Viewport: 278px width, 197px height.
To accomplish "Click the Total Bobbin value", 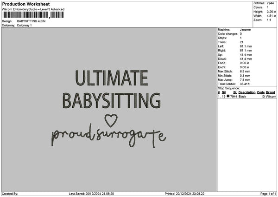I will [x=245, y=84].
